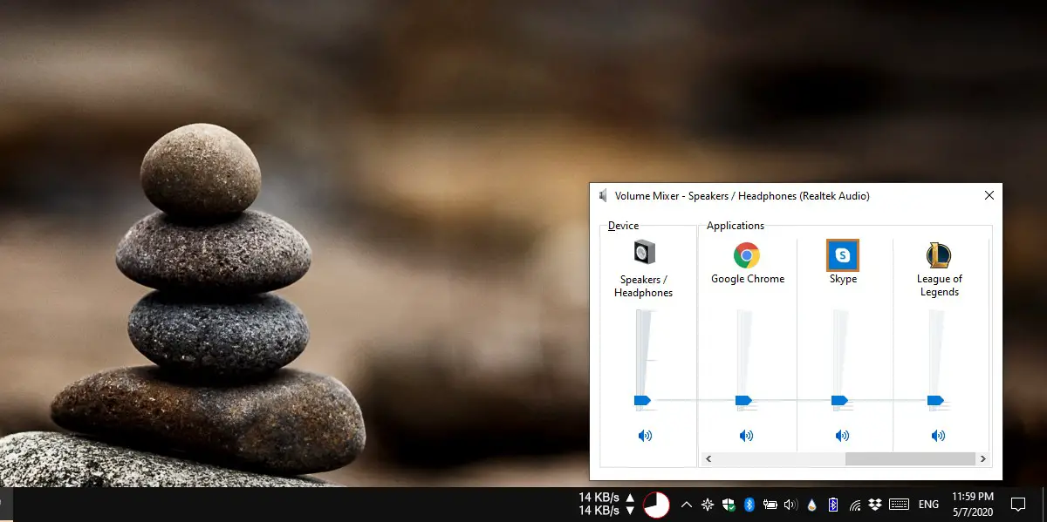Mute Skype audio
This screenshot has width=1047, height=522.
coord(842,436)
